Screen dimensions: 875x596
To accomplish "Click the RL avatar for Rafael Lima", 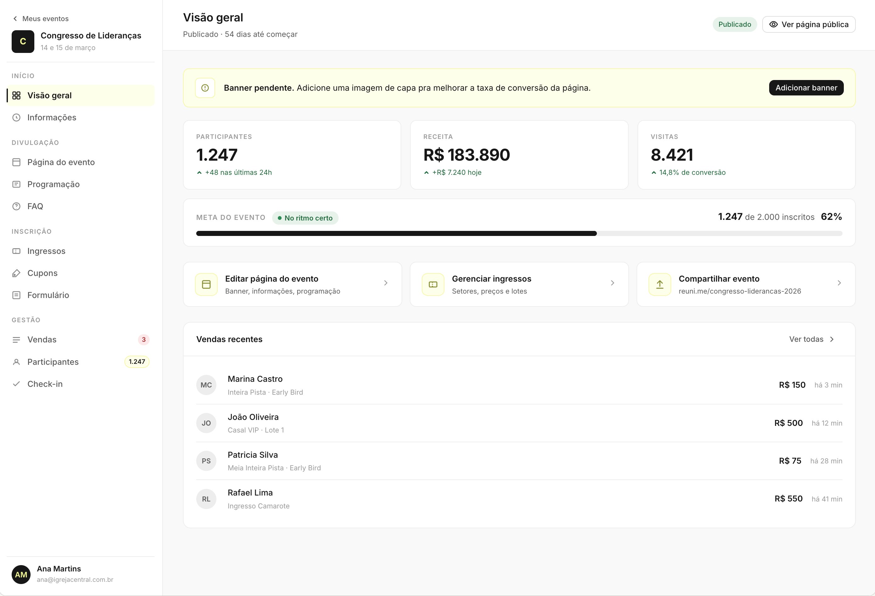I will (206, 499).
